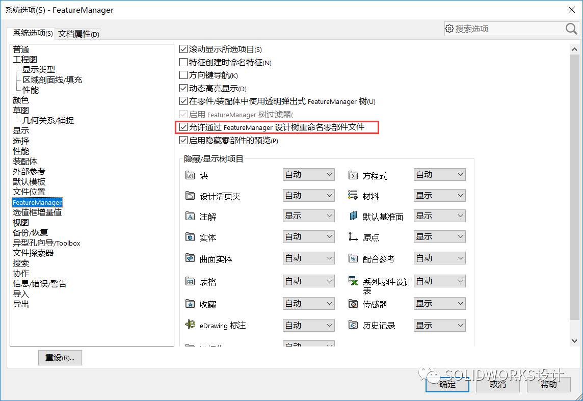Open the 注解 visibility dropdown

[x=309, y=216]
